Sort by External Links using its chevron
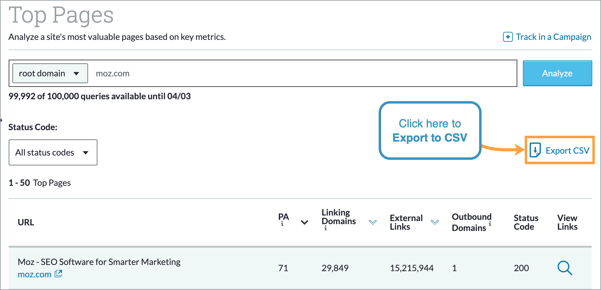The height and width of the screenshot is (290, 601). (435, 222)
